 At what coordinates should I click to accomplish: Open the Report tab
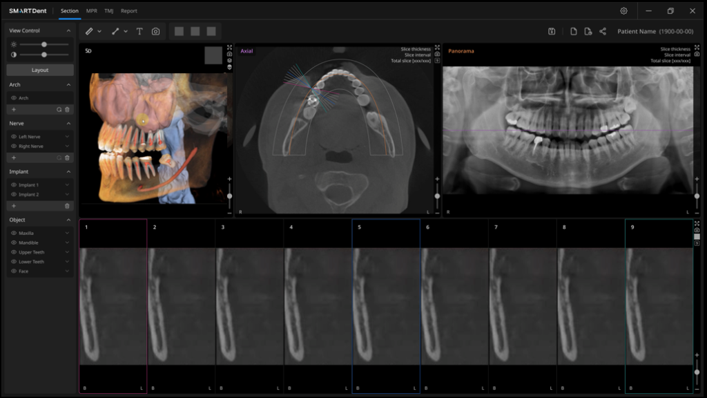(x=128, y=11)
